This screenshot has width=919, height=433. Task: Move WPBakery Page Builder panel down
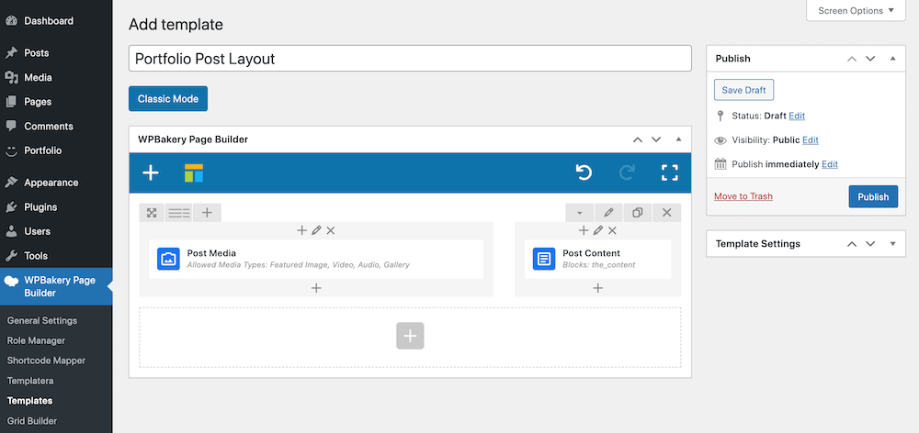pos(656,139)
